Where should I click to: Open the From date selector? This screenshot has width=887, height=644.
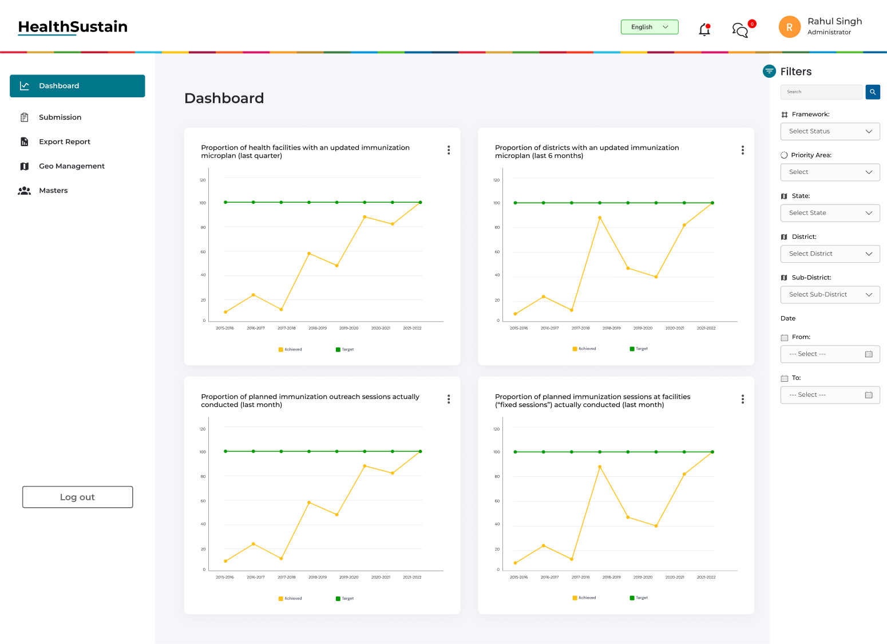click(830, 354)
